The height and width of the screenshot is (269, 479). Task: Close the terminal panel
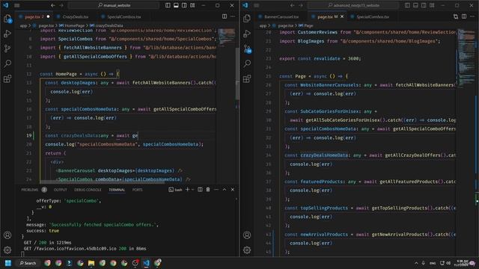(233, 190)
